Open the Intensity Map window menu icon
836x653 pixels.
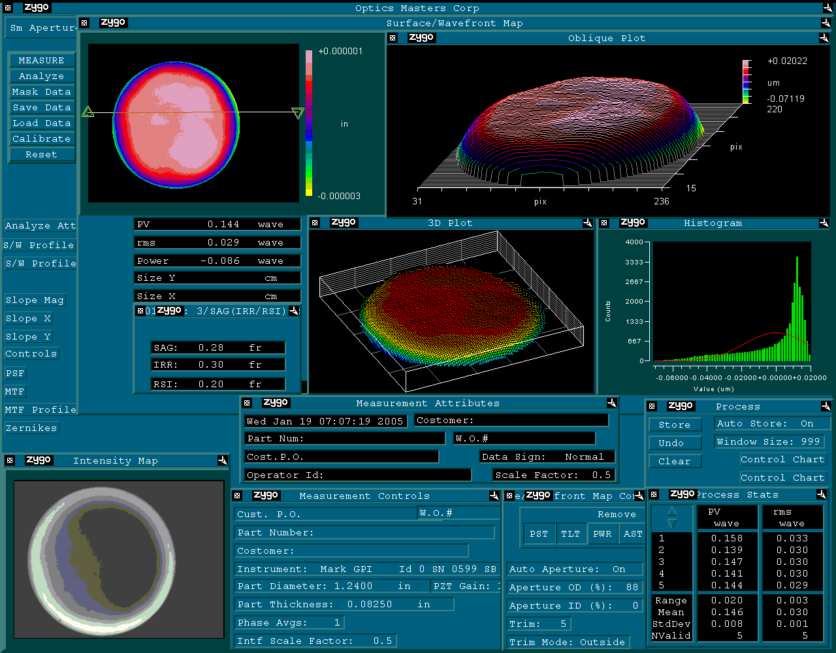[x=10, y=460]
